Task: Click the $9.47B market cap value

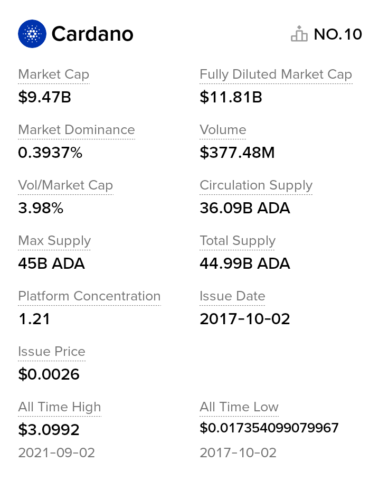Action: (x=44, y=97)
